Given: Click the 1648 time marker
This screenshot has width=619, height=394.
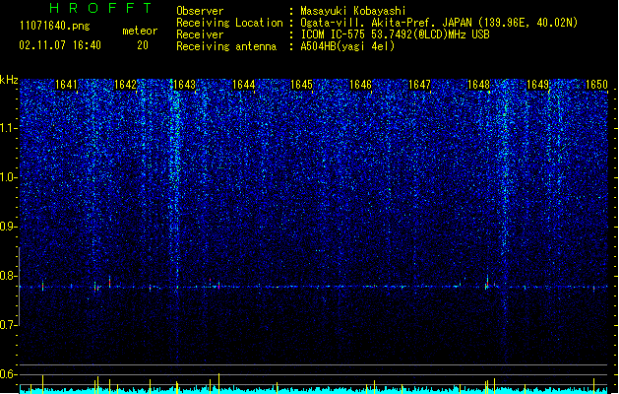Looking at the screenshot, I should pyautogui.click(x=478, y=85).
